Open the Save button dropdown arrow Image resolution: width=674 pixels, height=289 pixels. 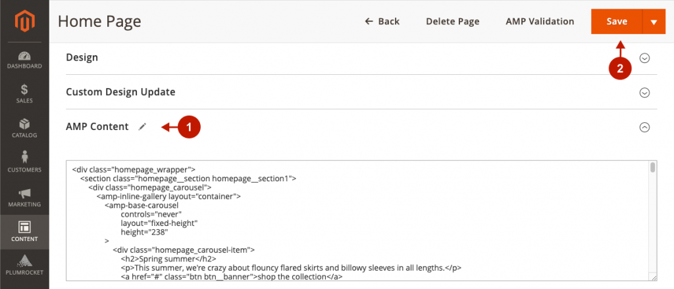[654, 22]
